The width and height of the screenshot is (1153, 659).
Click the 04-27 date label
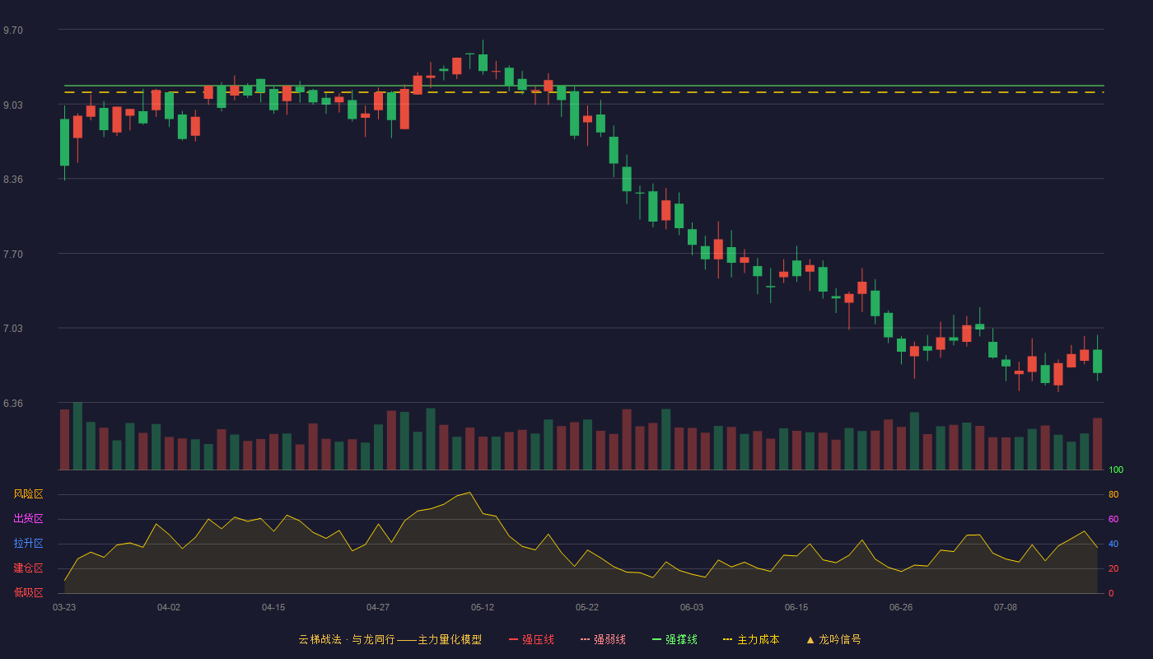378,607
